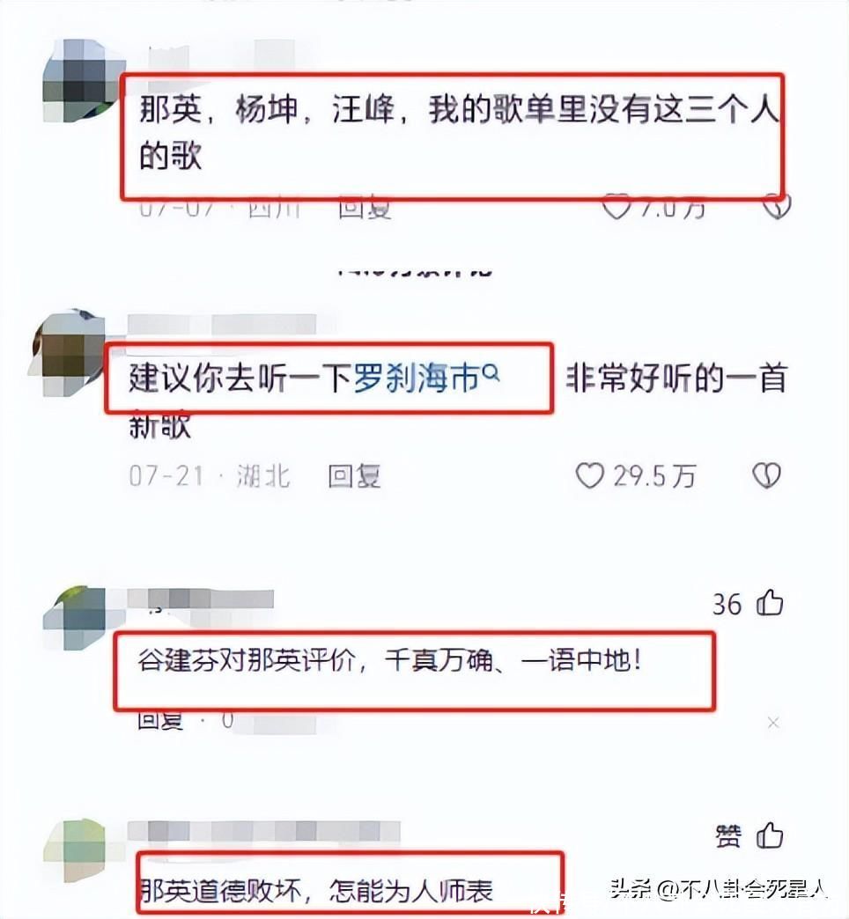Like the 罗刹海市 comment with 29.5万 hearts
Viewport: 849px width, 919px height.
[590, 475]
